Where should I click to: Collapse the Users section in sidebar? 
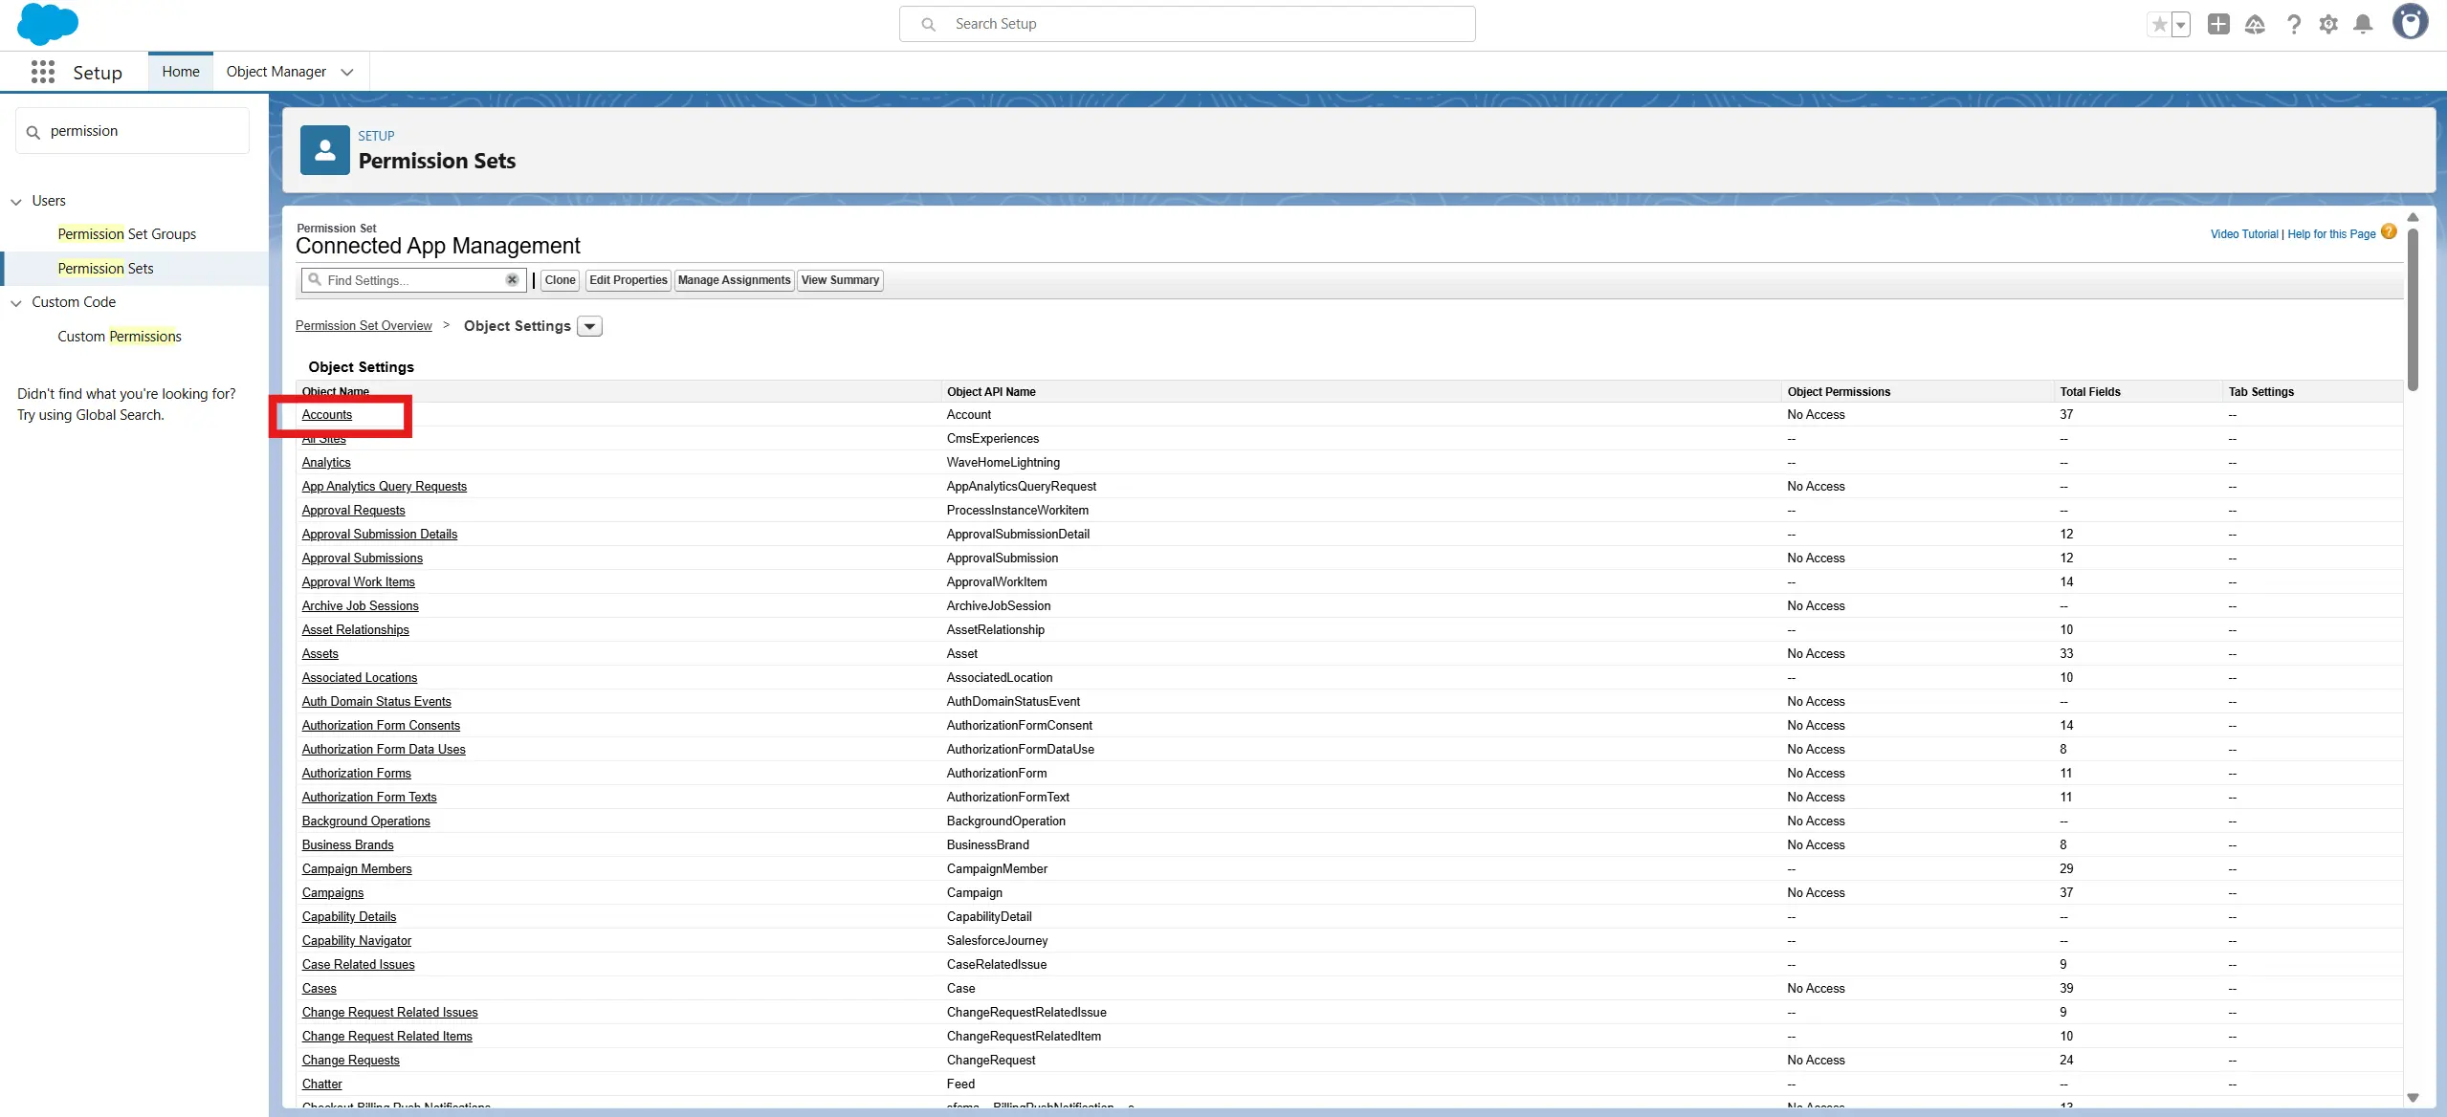[x=16, y=202]
